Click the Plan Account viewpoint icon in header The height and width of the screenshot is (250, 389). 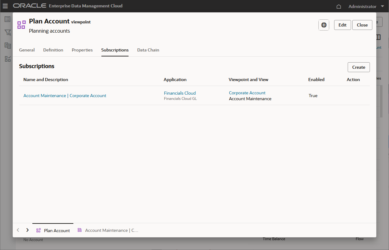pyautogui.click(x=21, y=25)
